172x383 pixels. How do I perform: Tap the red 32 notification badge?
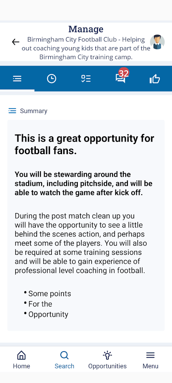[124, 73]
